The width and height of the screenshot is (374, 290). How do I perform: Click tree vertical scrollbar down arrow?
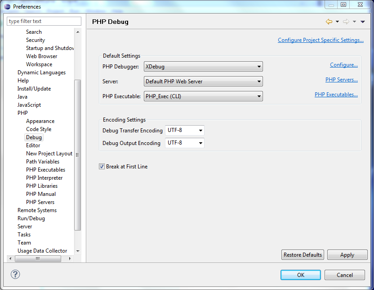78,251
